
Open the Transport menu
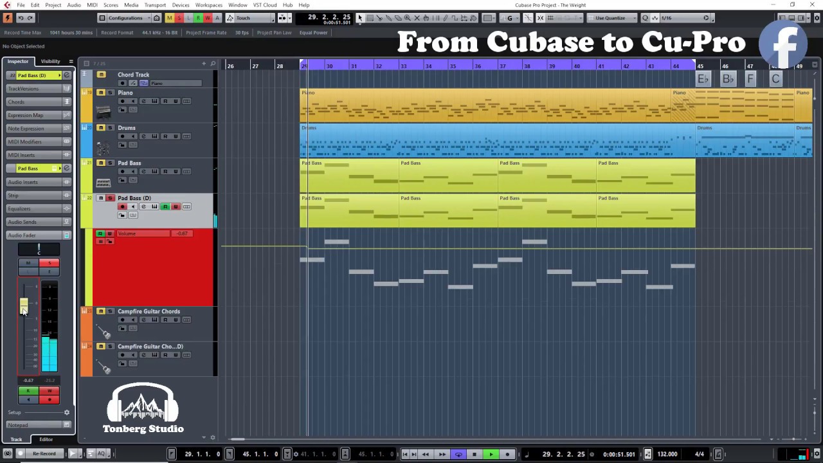point(155,5)
